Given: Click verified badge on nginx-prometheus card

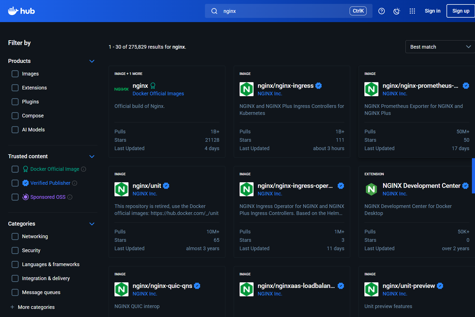Looking at the screenshot, I should (466, 86).
